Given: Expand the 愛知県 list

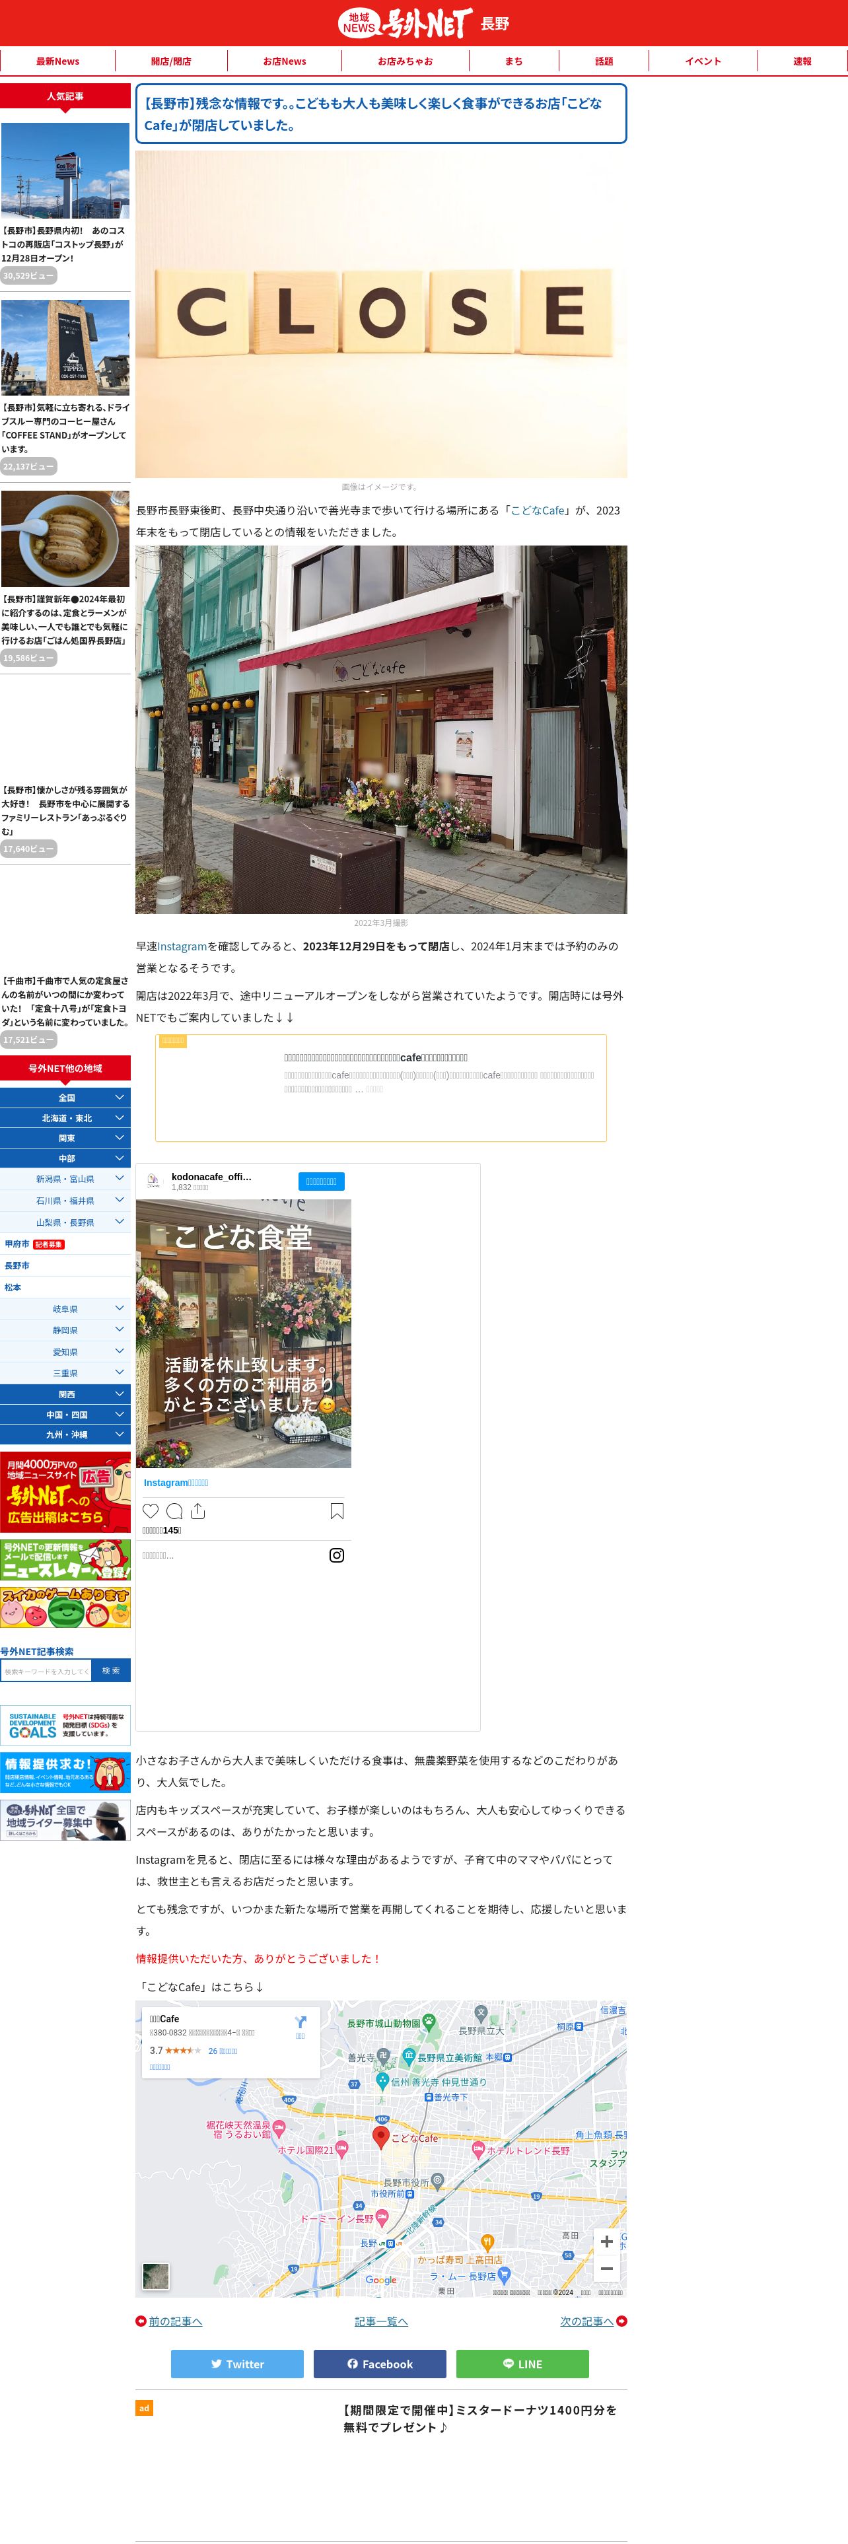Looking at the screenshot, I should pos(65,1352).
